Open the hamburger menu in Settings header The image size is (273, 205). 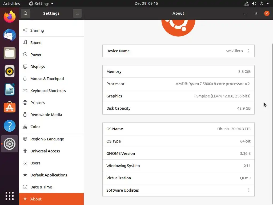(x=77, y=13)
